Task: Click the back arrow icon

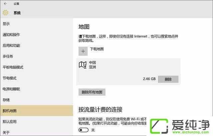Action: [x=5, y=4]
